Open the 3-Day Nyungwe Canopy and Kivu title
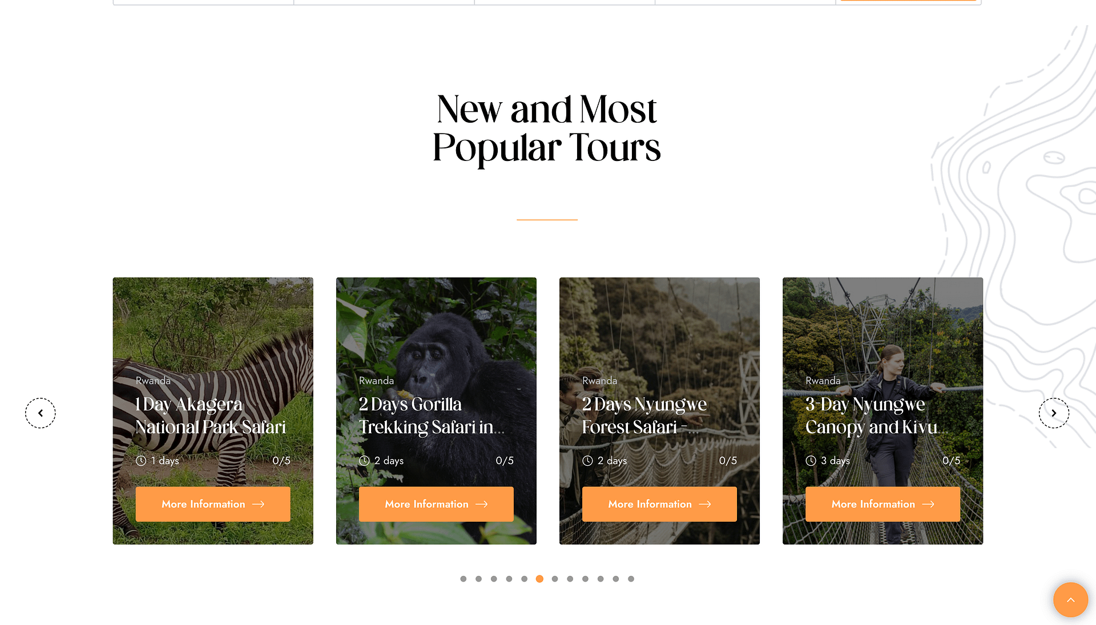1096x625 pixels. pos(872,416)
